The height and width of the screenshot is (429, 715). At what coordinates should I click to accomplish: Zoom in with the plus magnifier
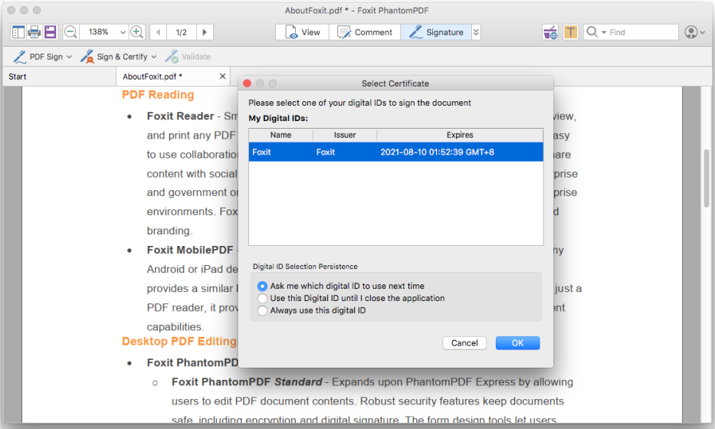pyautogui.click(x=137, y=32)
